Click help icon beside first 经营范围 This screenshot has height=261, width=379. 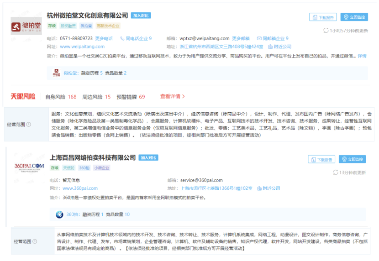pos(28,125)
